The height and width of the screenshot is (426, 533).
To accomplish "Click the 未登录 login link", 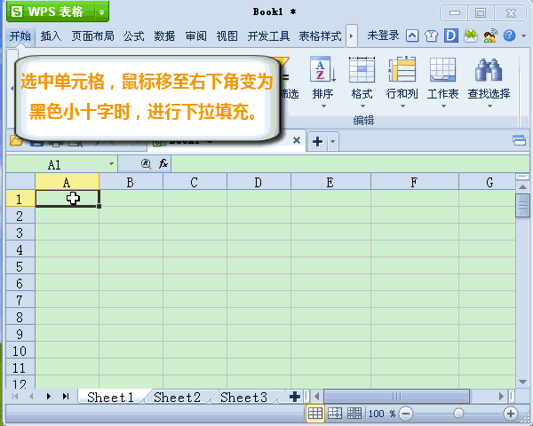I will coord(383,35).
